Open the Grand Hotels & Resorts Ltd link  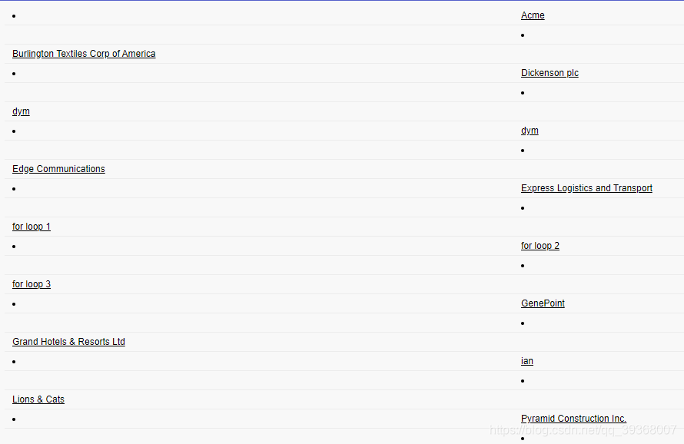pyautogui.click(x=68, y=341)
